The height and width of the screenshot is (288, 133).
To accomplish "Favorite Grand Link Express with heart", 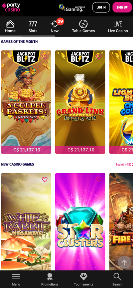I will [99, 57].
